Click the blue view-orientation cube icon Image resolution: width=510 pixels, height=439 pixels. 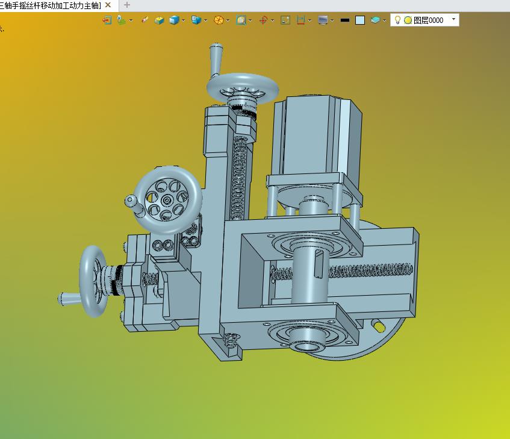(x=196, y=20)
